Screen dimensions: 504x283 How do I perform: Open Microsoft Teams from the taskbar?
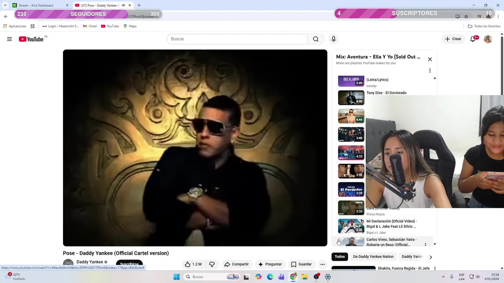(x=282, y=277)
